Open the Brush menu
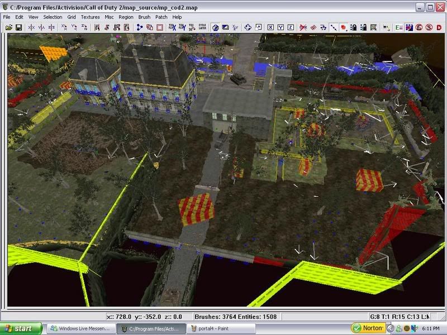 (144, 17)
